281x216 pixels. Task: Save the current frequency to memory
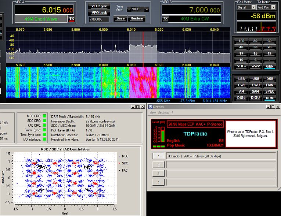120,18
